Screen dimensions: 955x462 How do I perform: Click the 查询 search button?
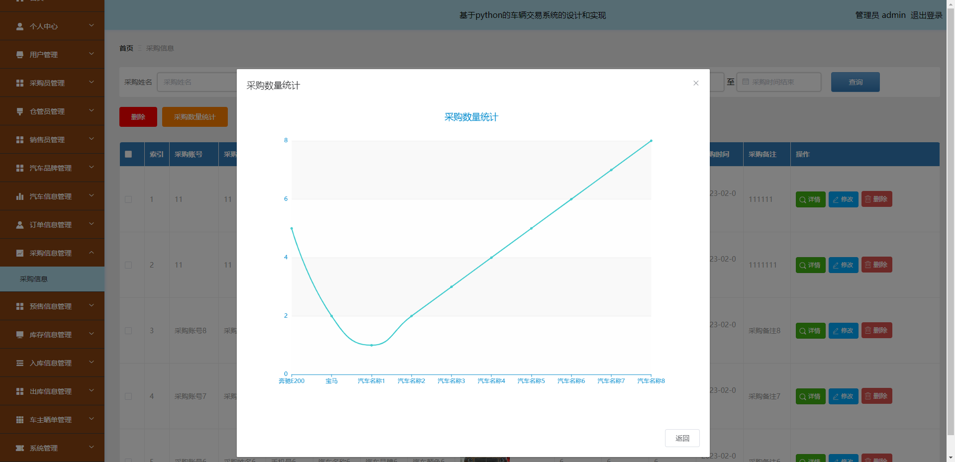pyautogui.click(x=856, y=82)
